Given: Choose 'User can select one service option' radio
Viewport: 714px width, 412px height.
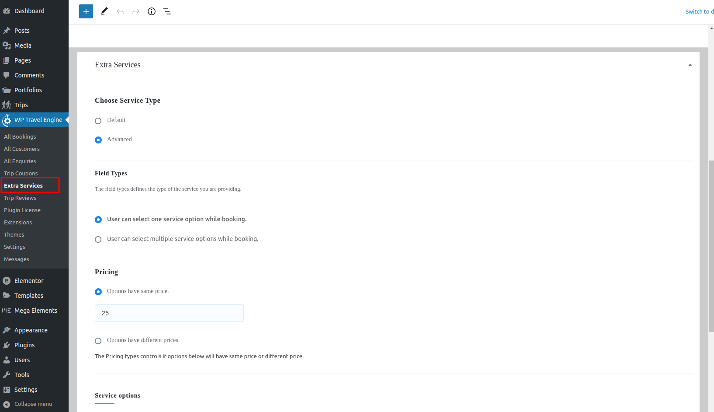Looking at the screenshot, I should tap(98, 220).
